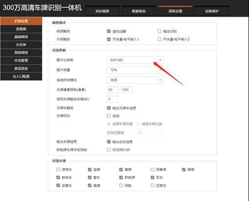Enable the 民航 plate type
The height and width of the screenshot is (201, 249).
121,185
